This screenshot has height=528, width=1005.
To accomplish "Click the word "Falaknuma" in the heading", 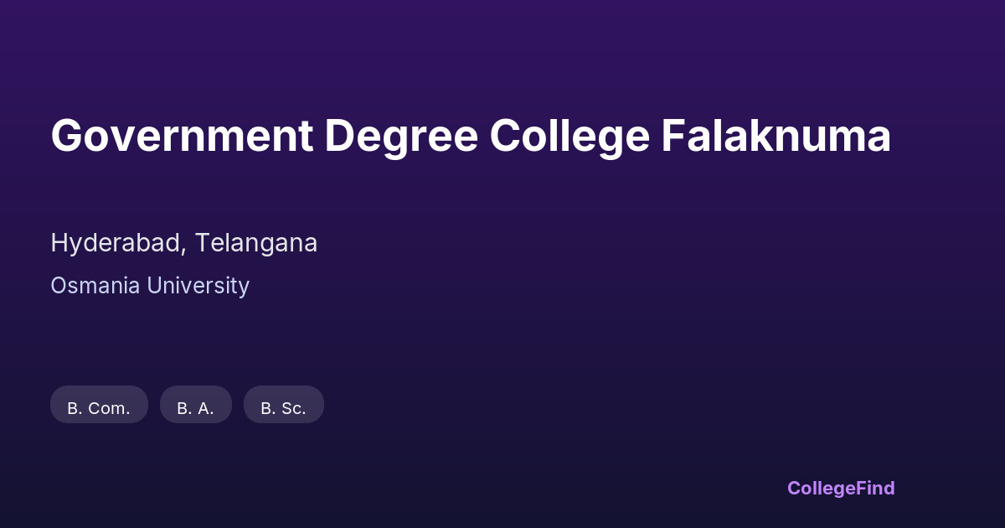I will pyautogui.click(x=776, y=136).
